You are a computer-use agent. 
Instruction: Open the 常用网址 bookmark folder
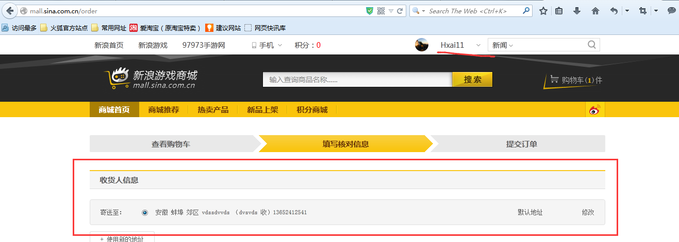tap(109, 28)
